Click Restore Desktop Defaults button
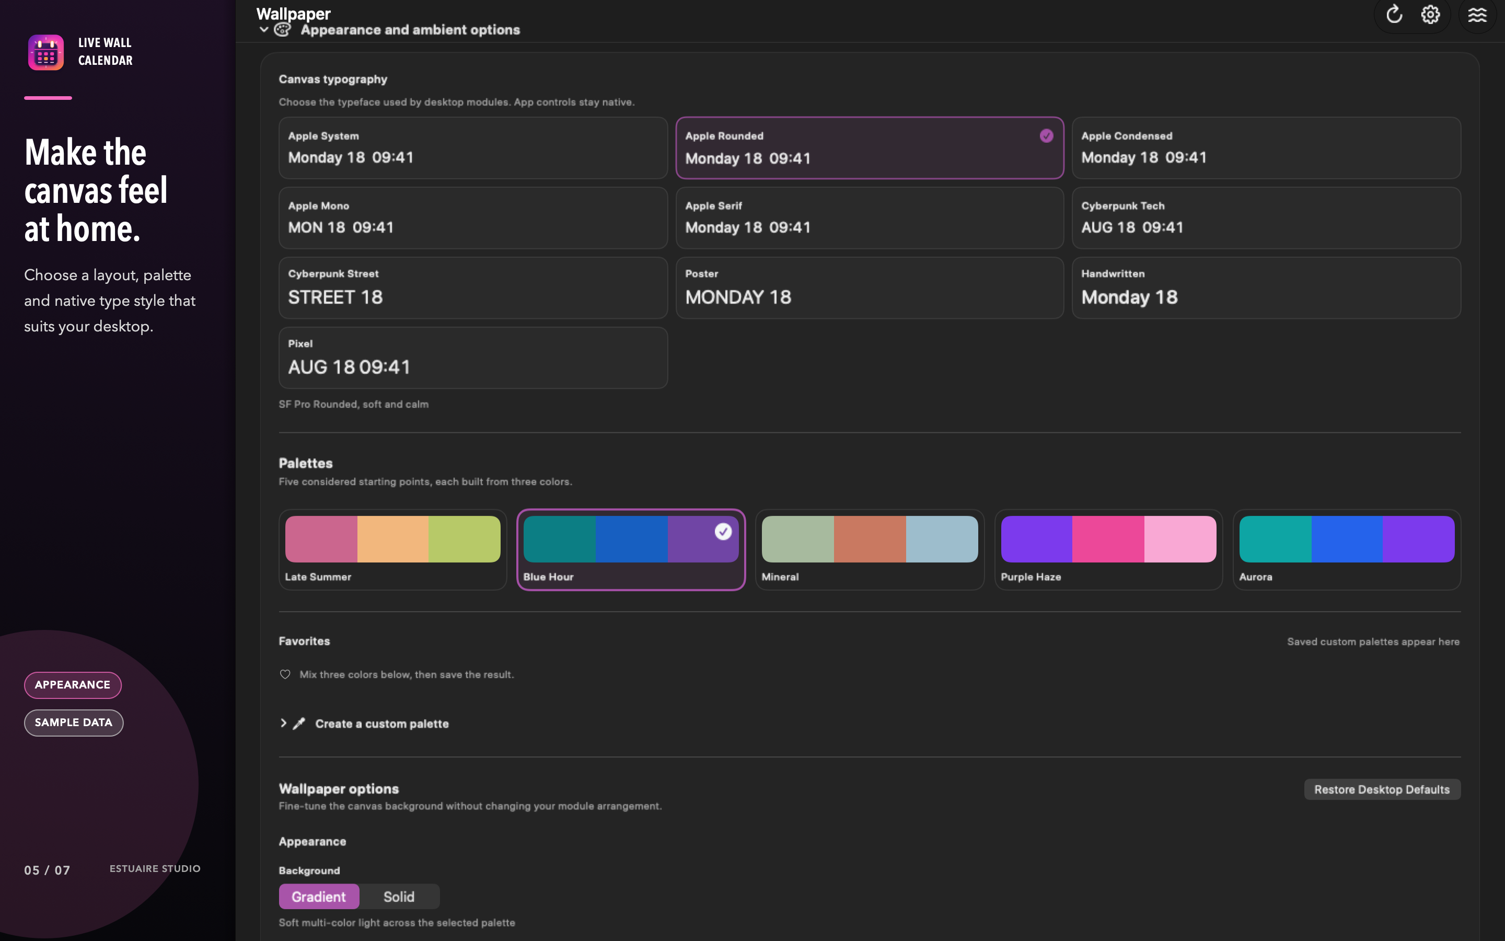Viewport: 1505px width, 941px height. pos(1382,789)
